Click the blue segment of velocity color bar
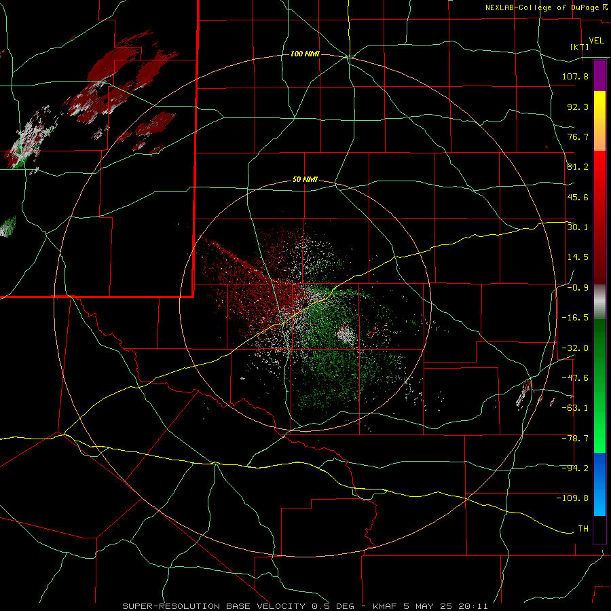611x611 pixels. coord(599,484)
